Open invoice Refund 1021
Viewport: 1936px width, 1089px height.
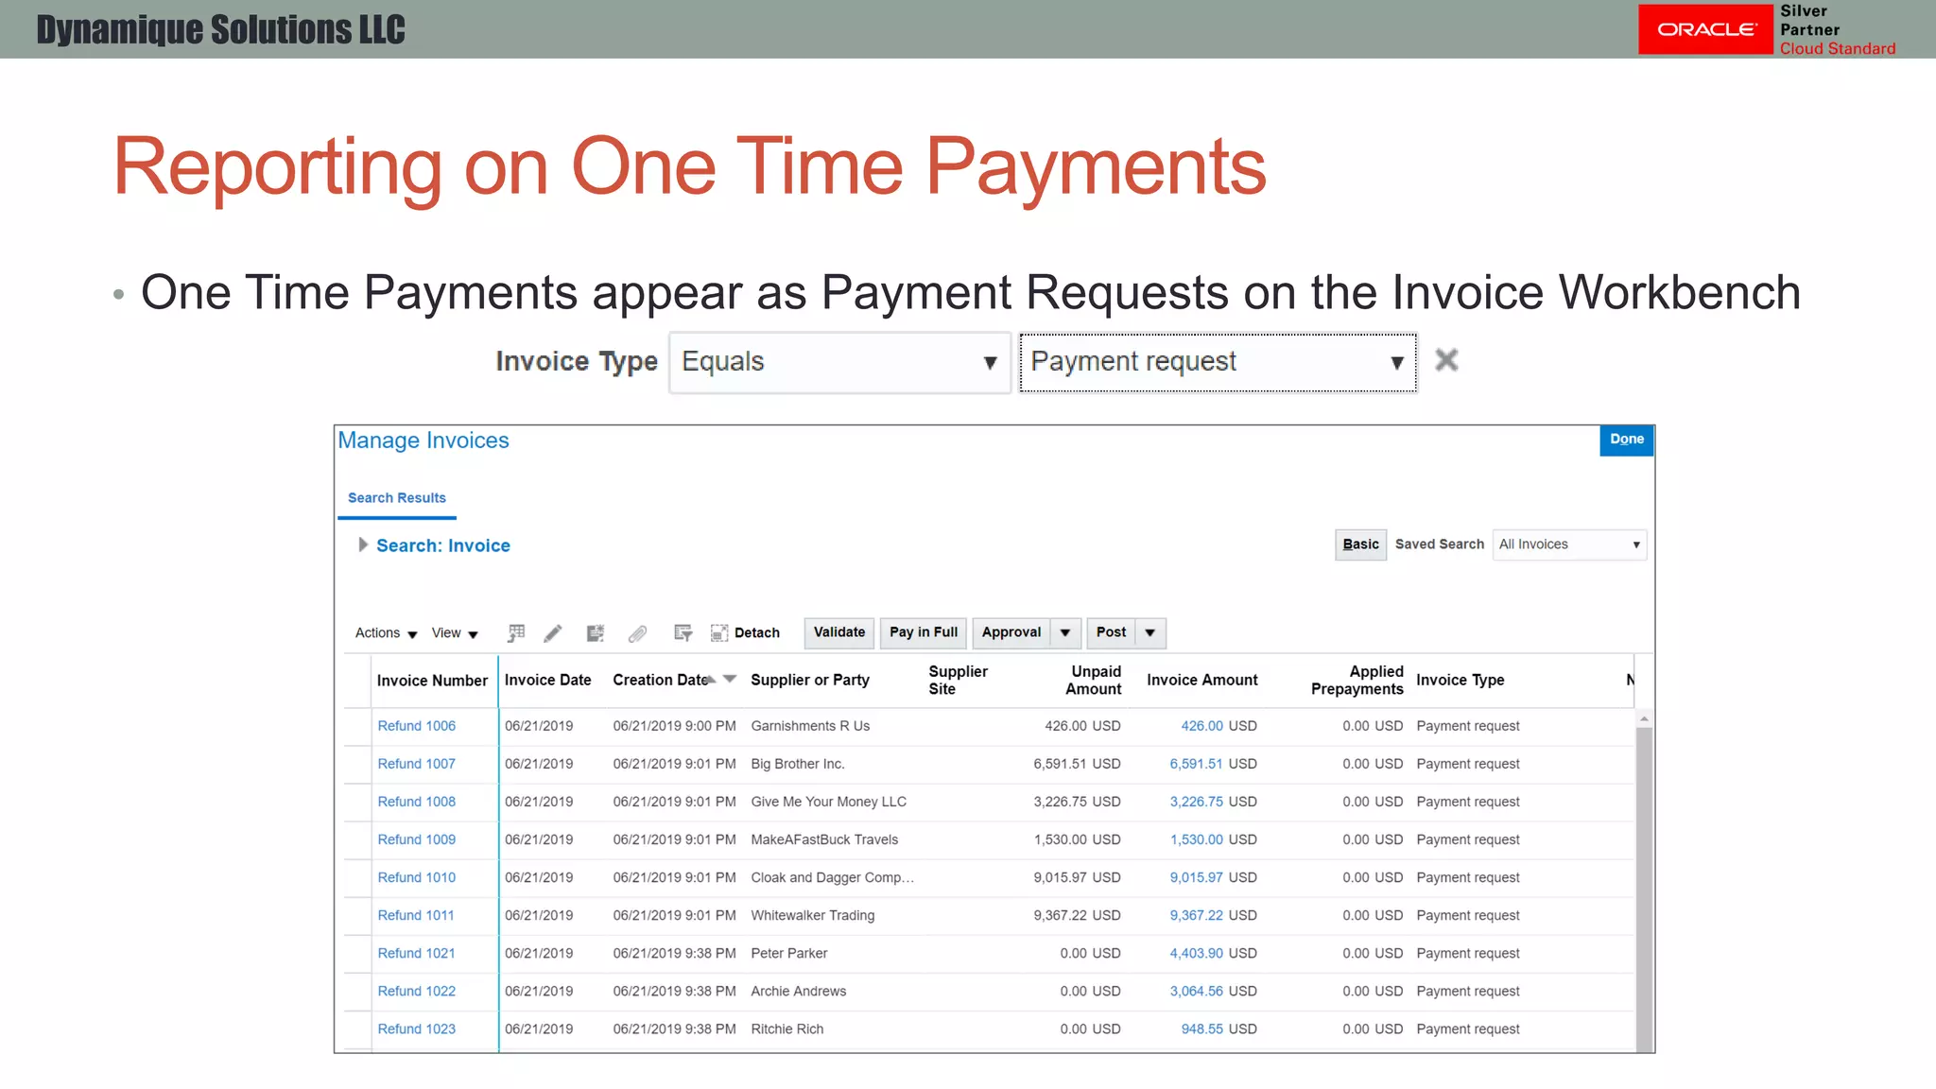point(417,953)
